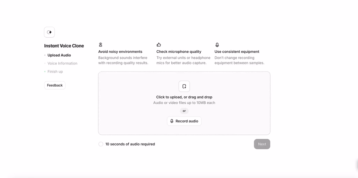Click the file upload icon
This screenshot has width=358, height=178.
click(x=184, y=86)
